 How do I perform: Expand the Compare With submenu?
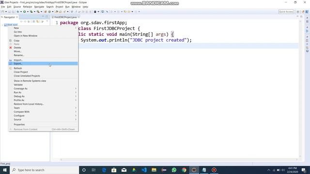[43, 112]
